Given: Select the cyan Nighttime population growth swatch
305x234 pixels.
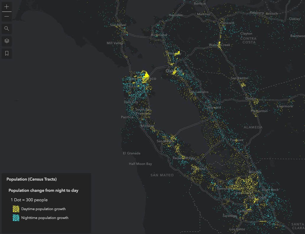Looking at the screenshot, I should [16, 218].
